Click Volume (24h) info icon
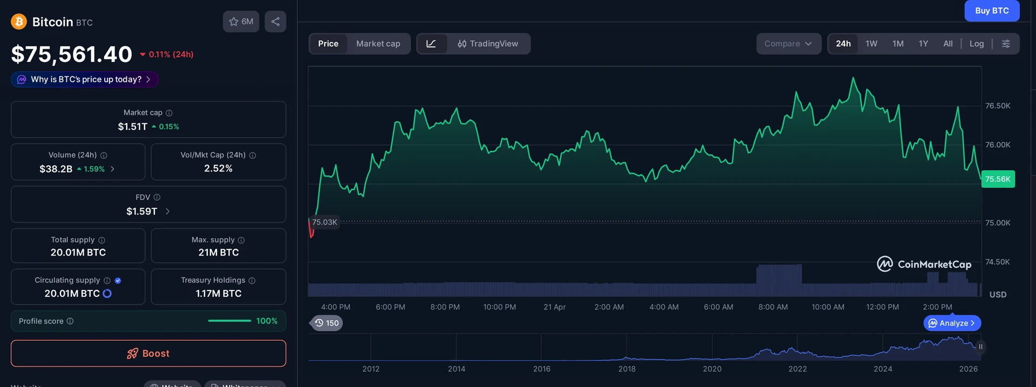 pos(104,155)
